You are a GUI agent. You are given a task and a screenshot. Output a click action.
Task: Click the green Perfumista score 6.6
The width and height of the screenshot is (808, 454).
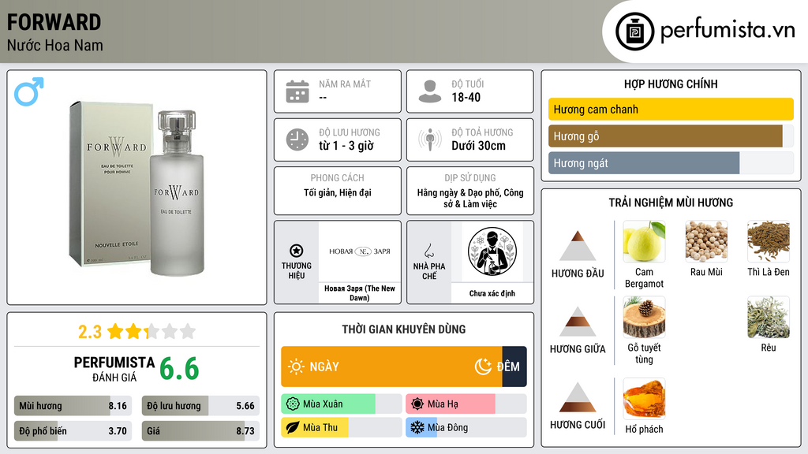[x=179, y=369]
